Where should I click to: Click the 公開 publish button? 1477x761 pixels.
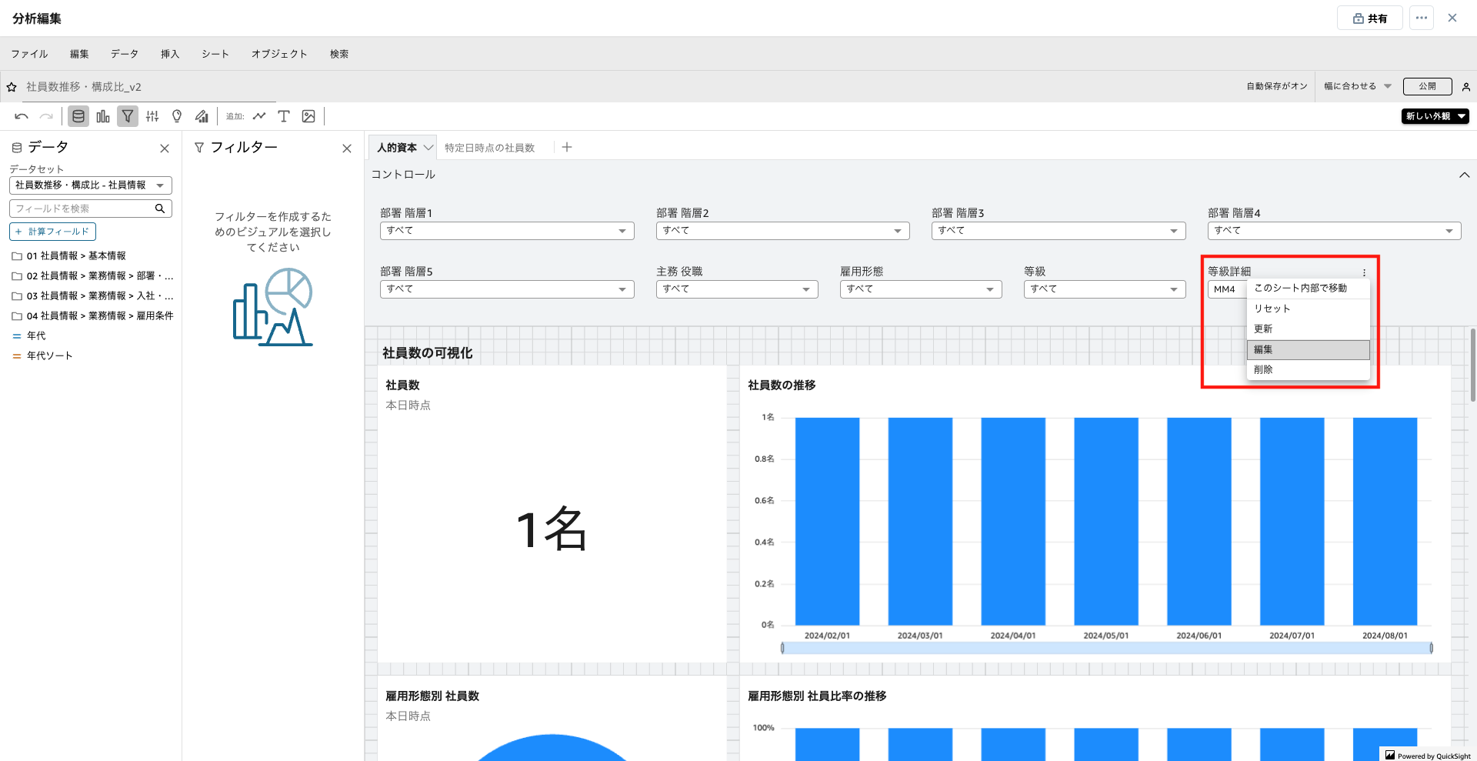[x=1427, y=86]
